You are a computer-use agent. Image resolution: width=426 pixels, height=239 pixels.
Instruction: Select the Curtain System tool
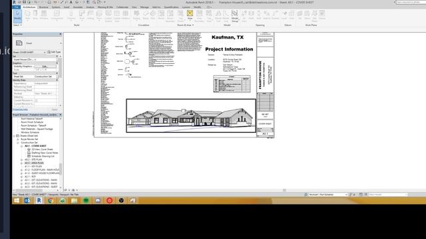click(x=108, y=16)
